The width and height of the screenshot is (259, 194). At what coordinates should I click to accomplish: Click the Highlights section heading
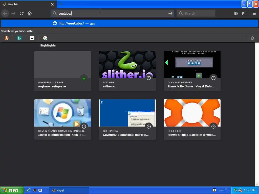tap(48, 45)
